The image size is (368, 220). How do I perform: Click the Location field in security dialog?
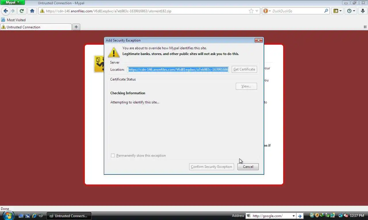[x=178, y=69]
